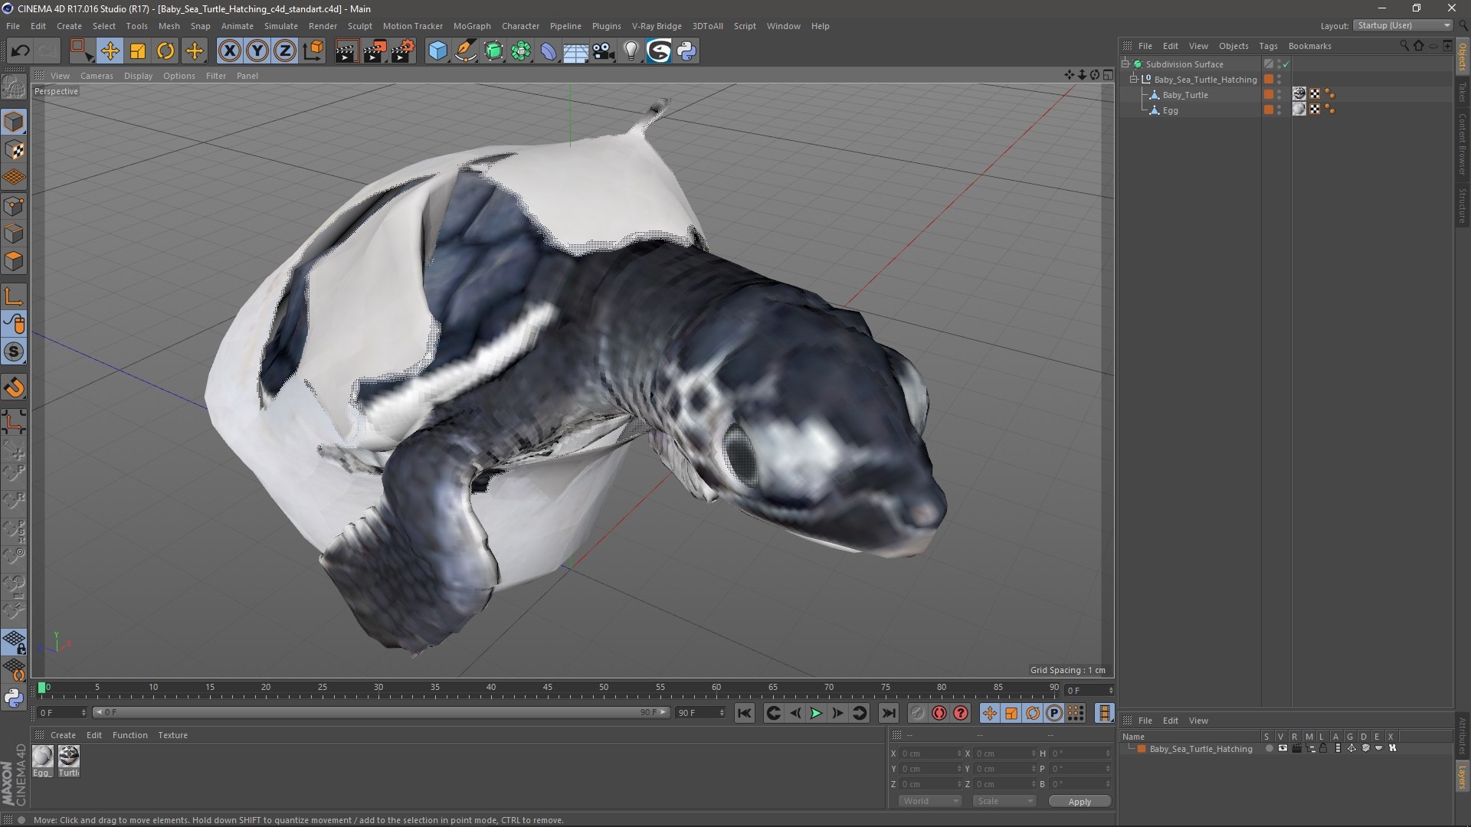The image size is (1471, 827).
Task: Select Polygons mode icon
Action: pyautogui.click(x=14, y=262)
